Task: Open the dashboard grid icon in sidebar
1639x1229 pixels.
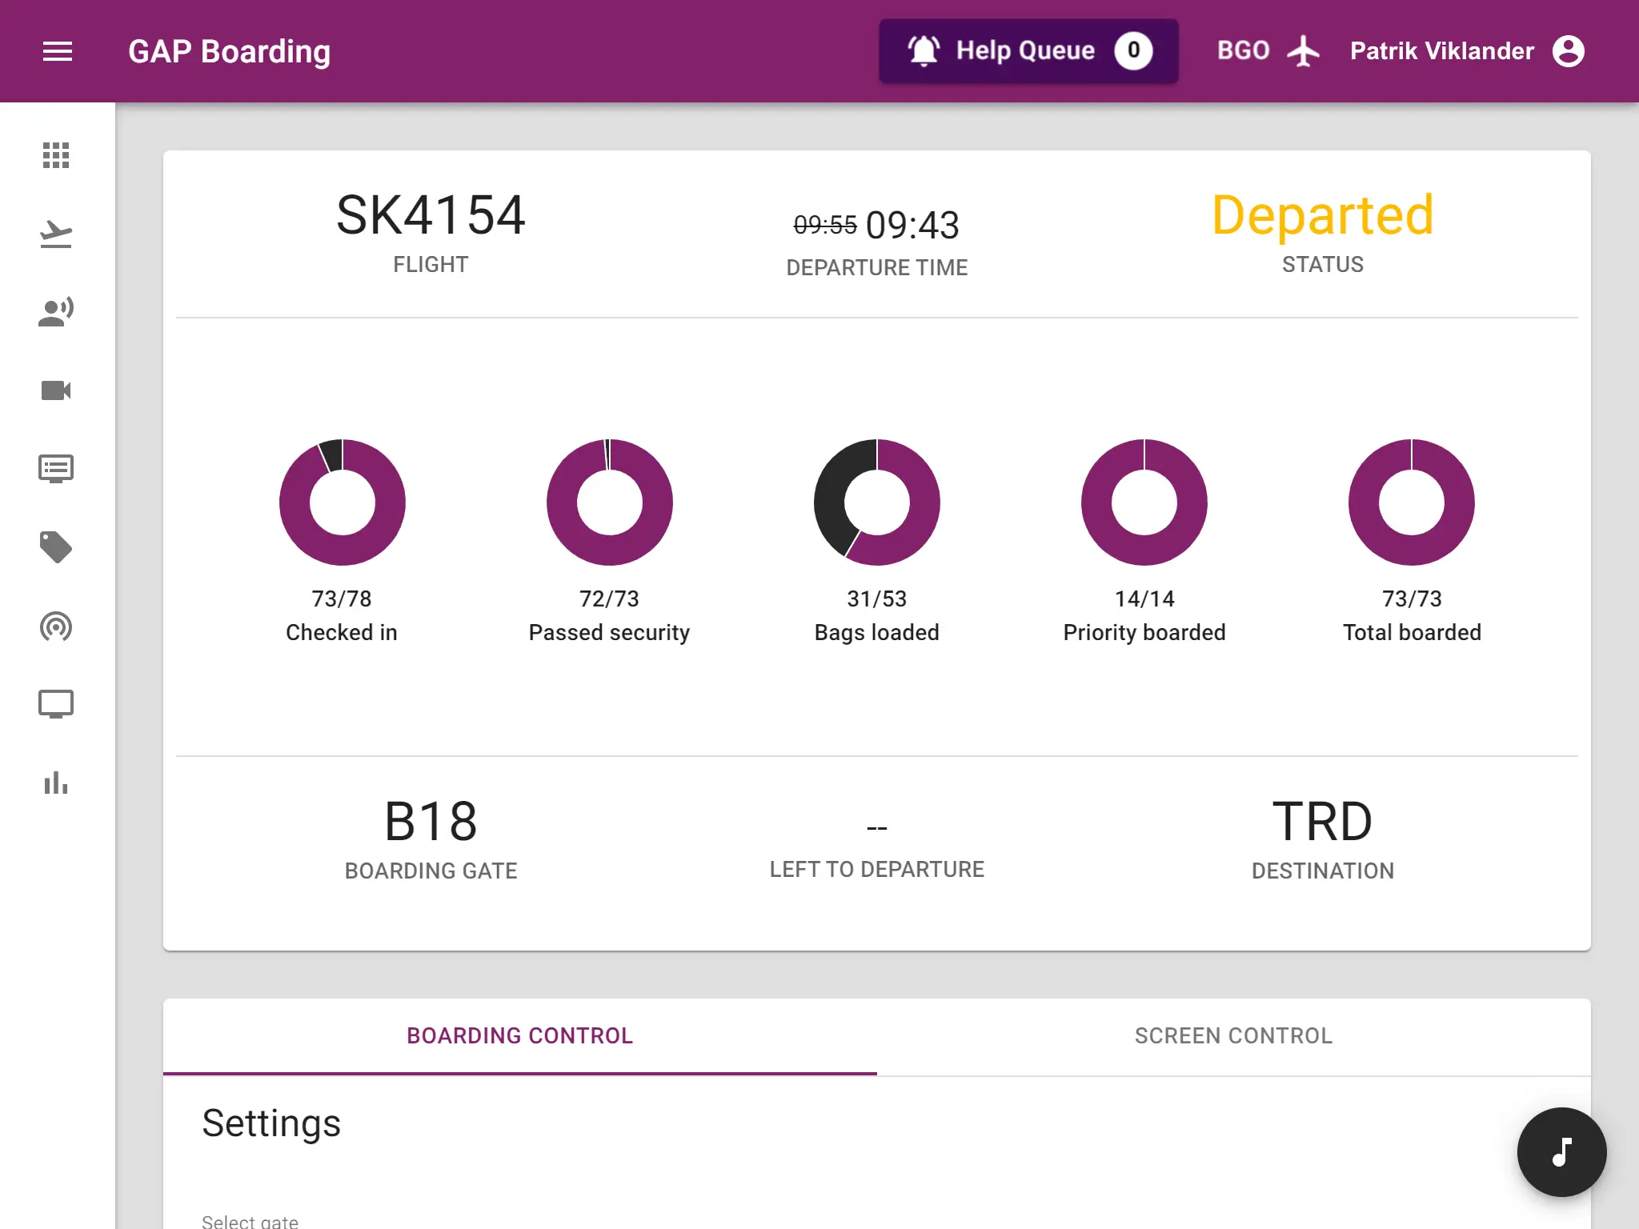Action: (56, 155)
